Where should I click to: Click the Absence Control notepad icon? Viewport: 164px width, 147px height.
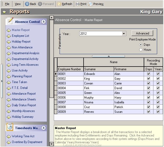pos(10,21)
